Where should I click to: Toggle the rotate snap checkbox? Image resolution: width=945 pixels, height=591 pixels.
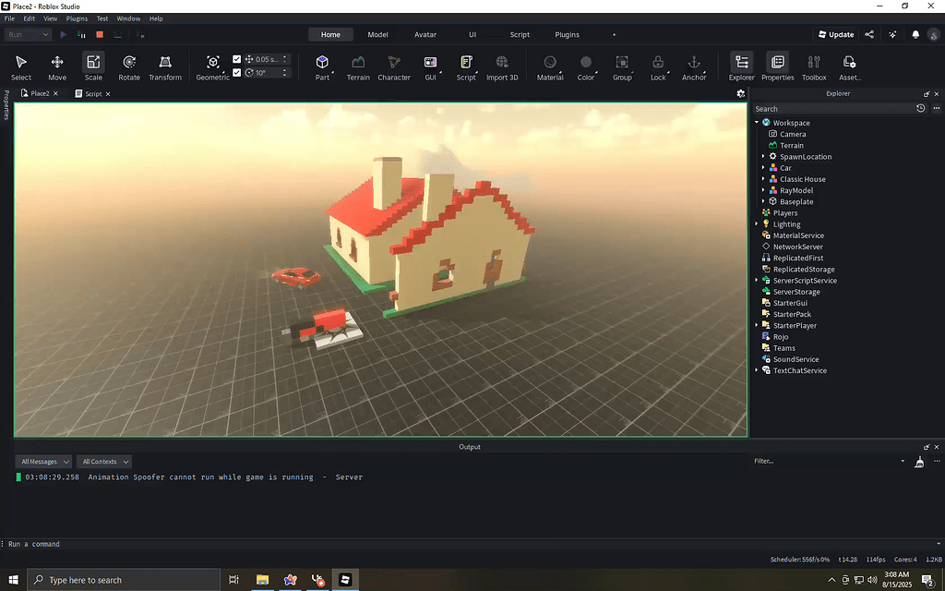236,71
